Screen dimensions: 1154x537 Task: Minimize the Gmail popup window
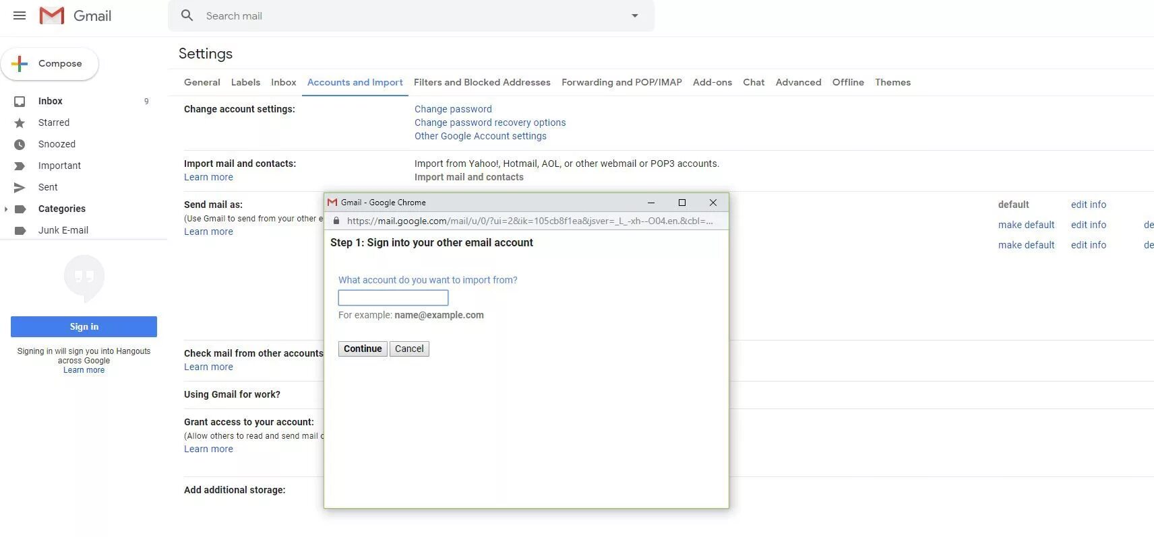(651, 203)
